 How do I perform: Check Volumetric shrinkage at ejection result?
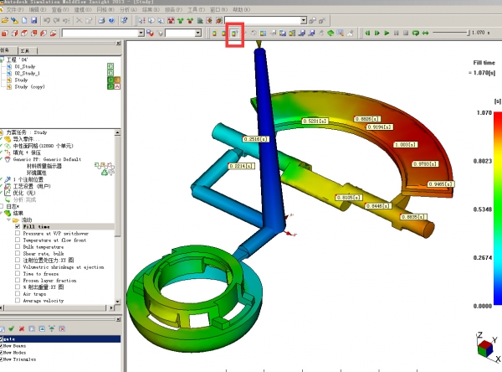(18, 266)
